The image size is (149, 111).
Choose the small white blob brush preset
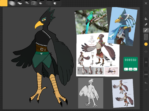41,3
